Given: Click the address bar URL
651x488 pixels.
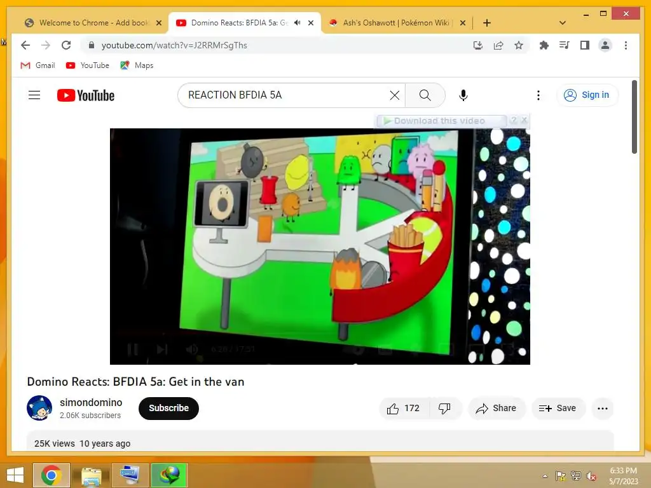Looking at the screenshot, I should click(174, 45).
